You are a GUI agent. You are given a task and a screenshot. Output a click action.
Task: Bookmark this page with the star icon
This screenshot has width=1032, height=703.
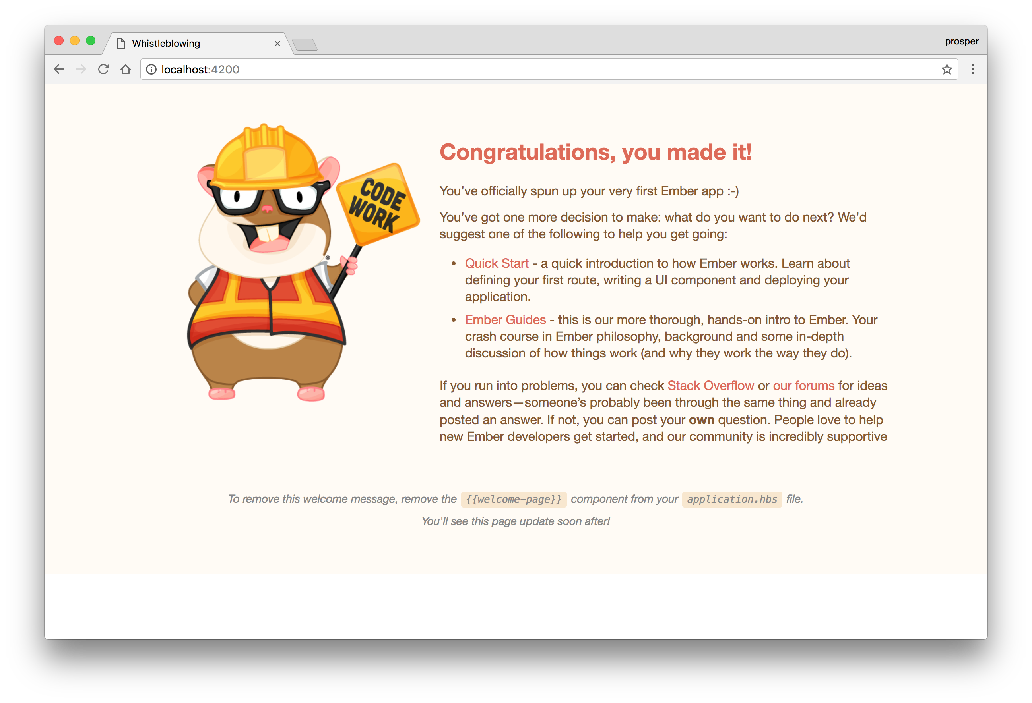point(947,69)
